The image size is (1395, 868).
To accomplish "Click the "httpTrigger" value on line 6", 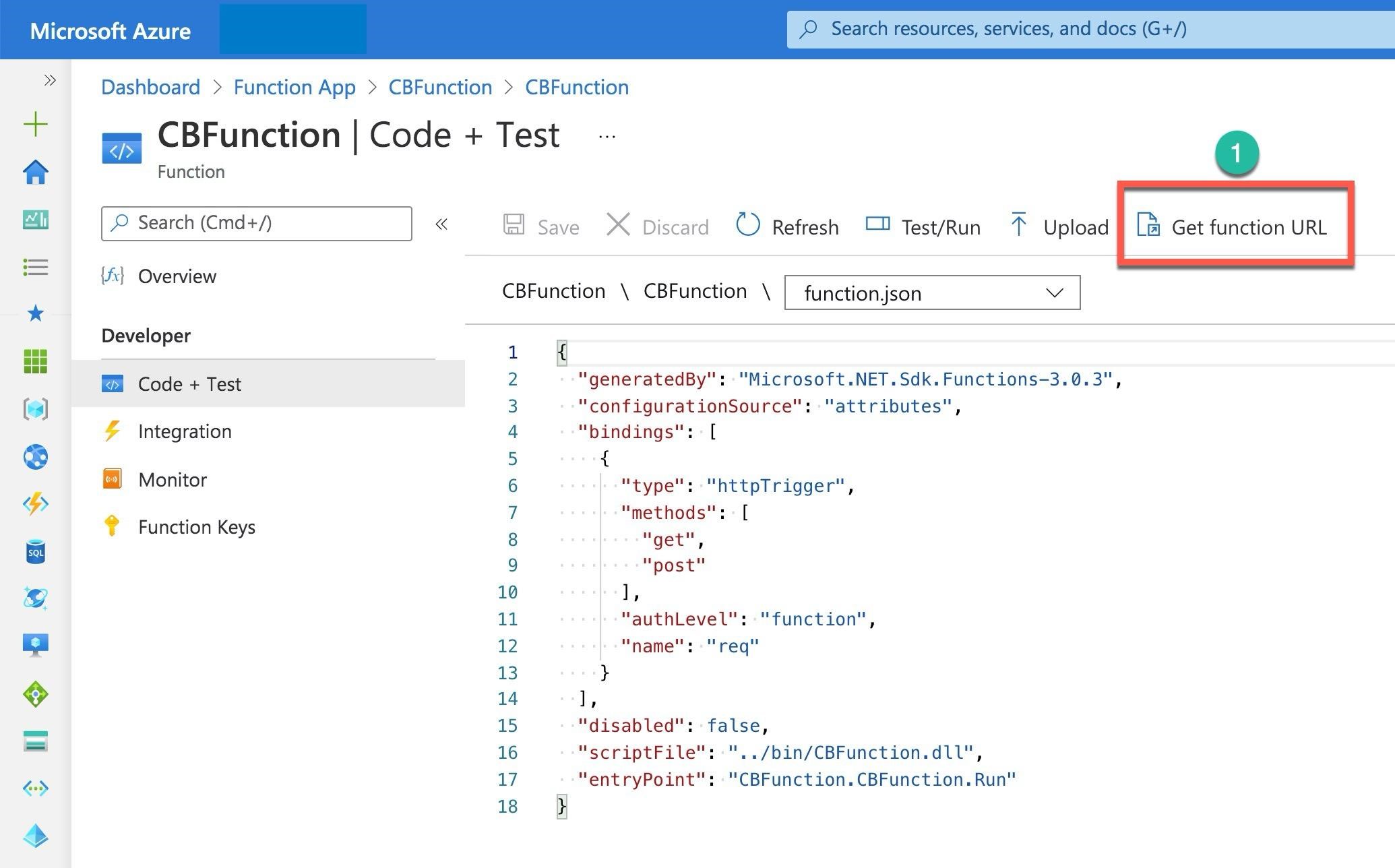I will pos(776,486).
